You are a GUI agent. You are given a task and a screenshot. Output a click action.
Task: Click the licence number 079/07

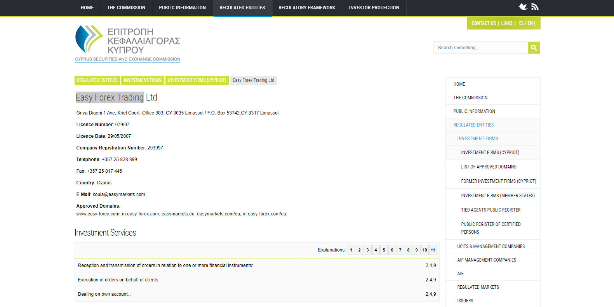point(122,125)
